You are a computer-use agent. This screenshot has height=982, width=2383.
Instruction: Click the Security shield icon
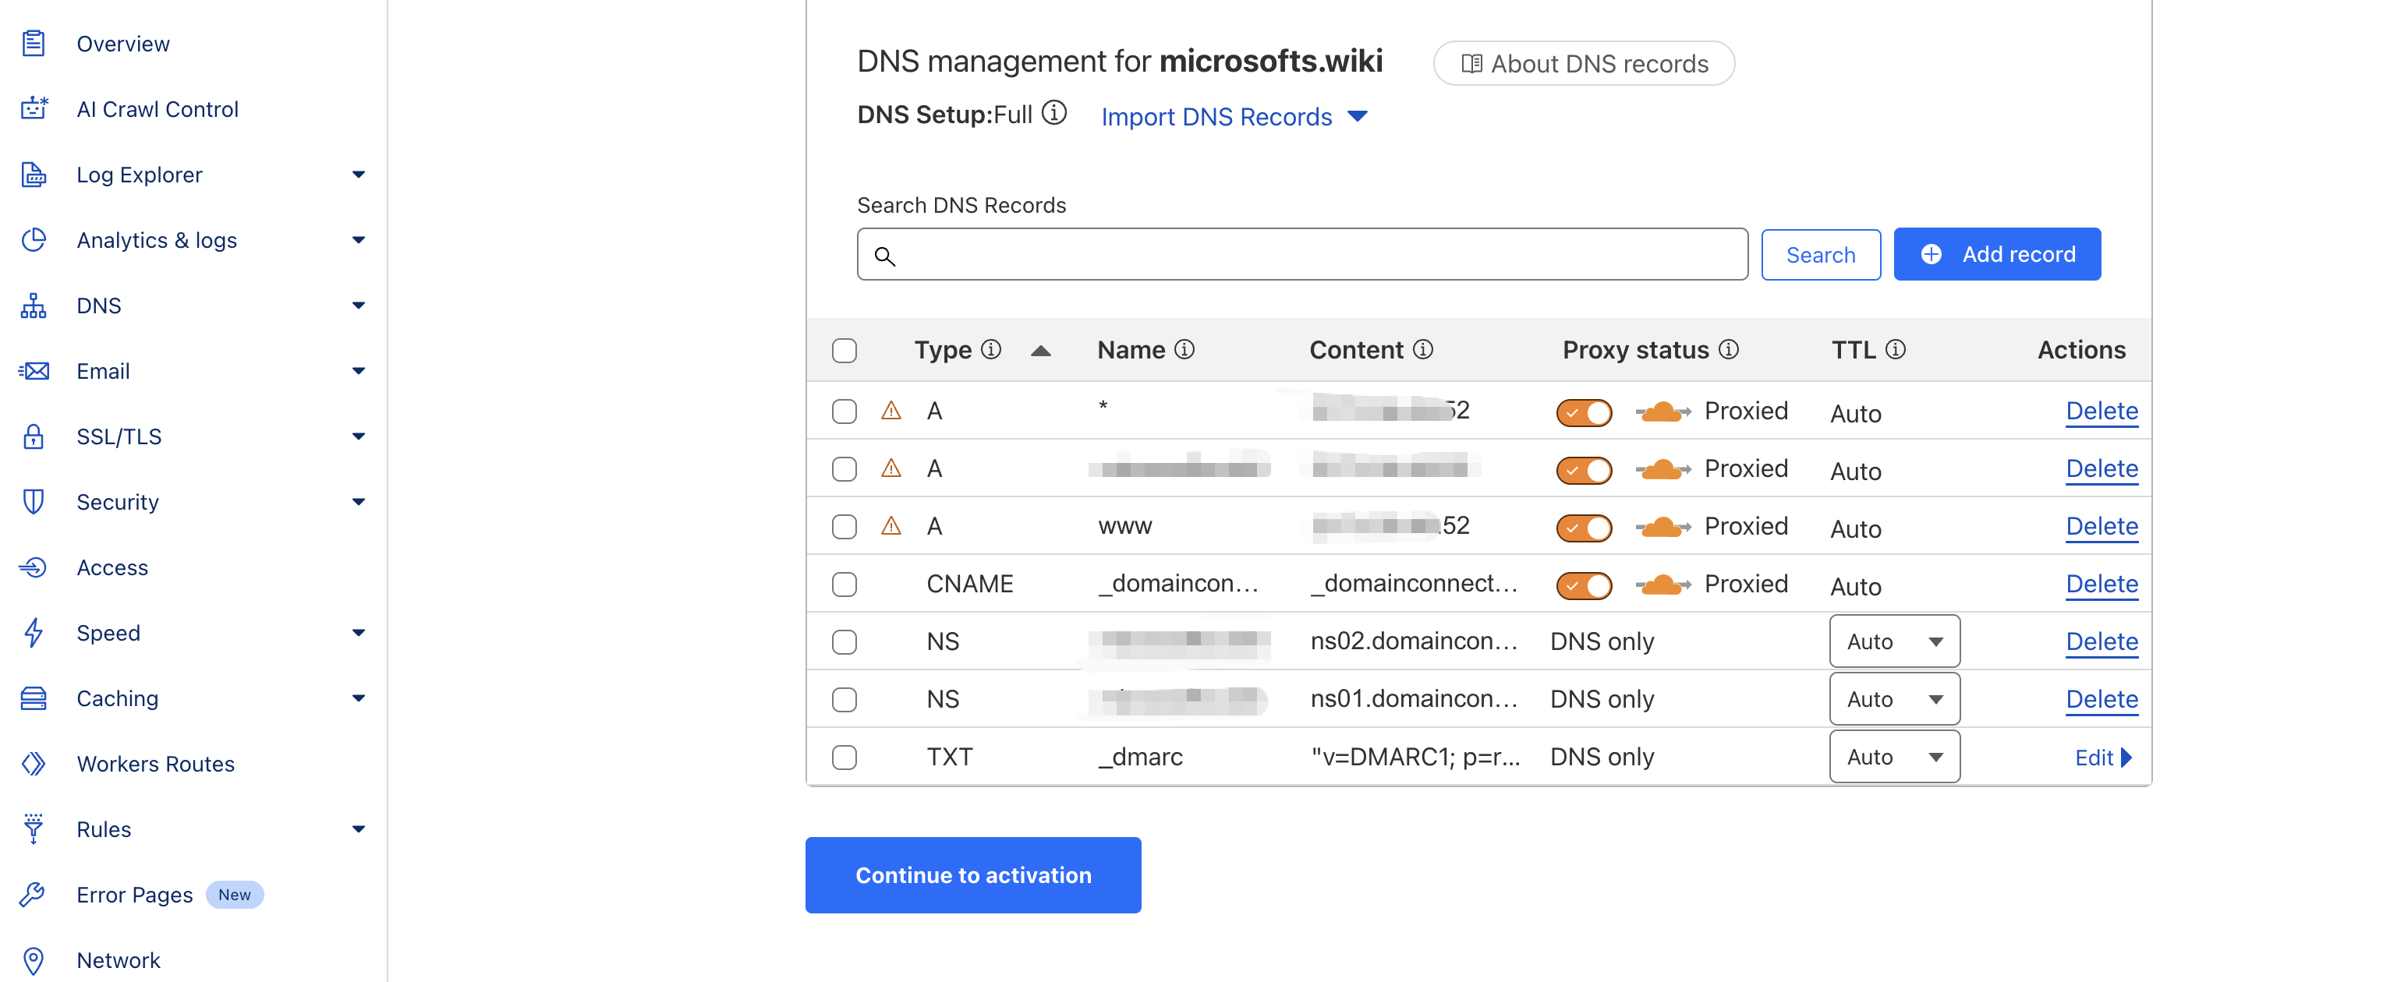click(x=34, y=502)
